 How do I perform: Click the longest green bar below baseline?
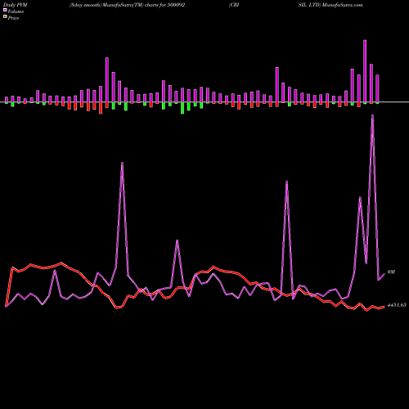coord(182,108)
